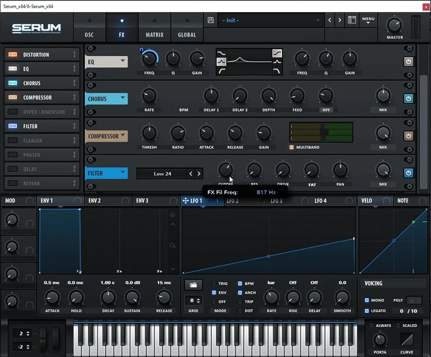
Task: Toggle the LEGATO checkbox
Action: [x=367, y=311]
